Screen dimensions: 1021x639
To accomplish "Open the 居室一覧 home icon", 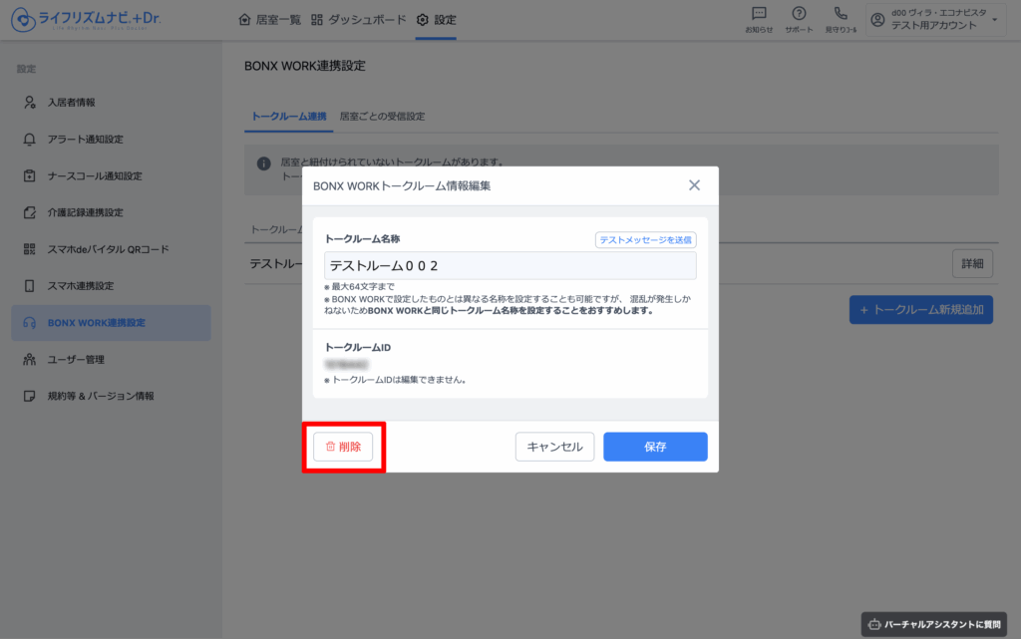I will [245, 20].
